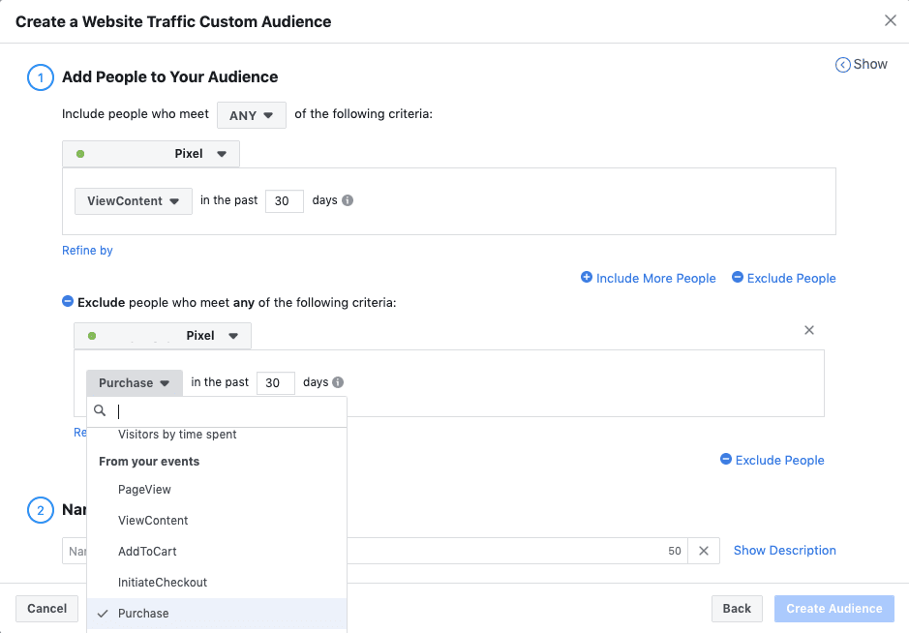
Task: Click the blue minus icon beside Exclude heading
Action: (68, 302)
